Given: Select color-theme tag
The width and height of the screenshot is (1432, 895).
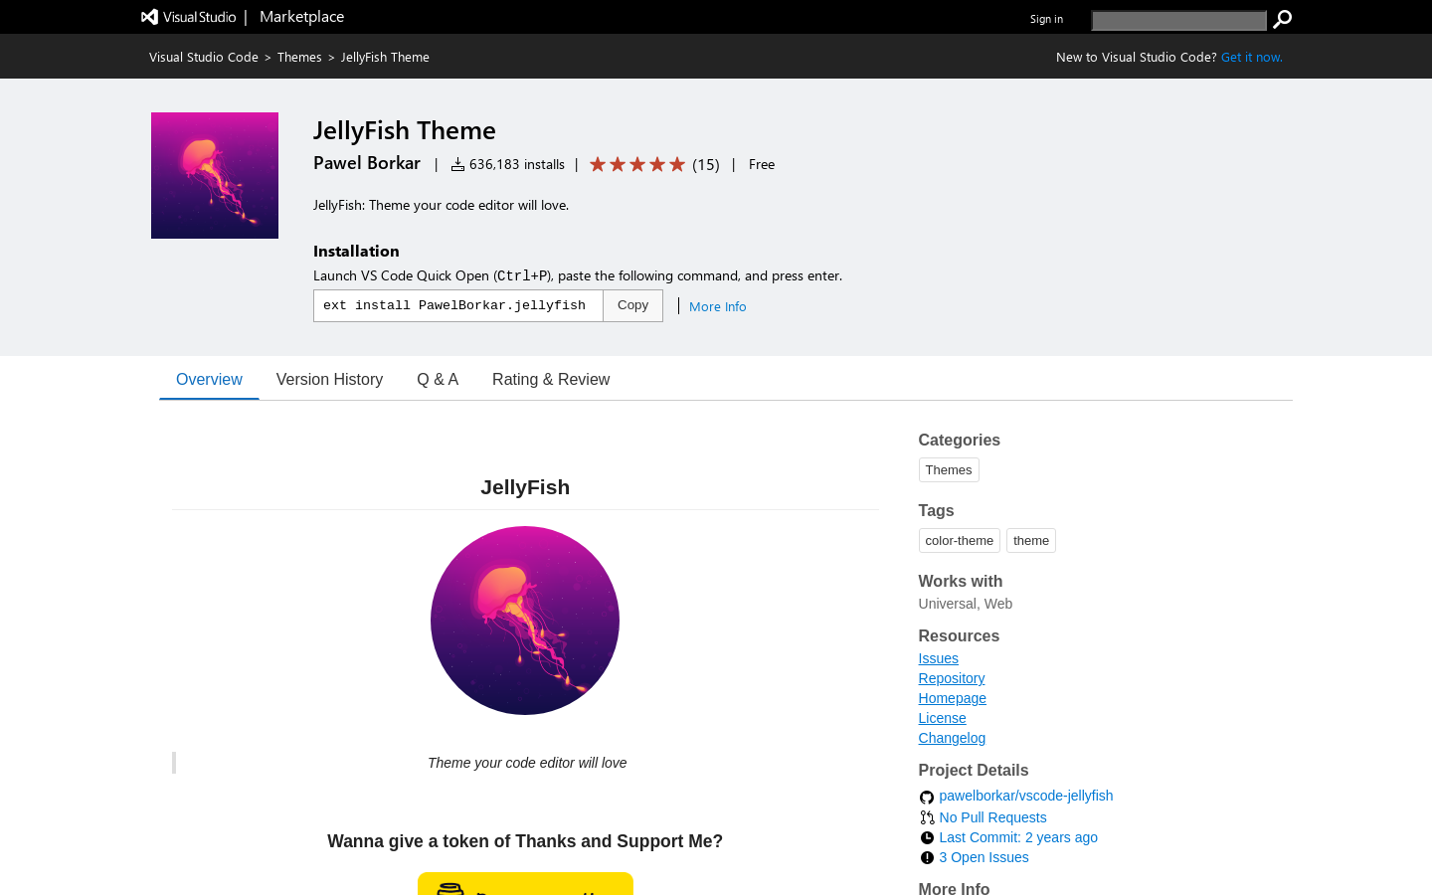Looking at the screenshot, I should (x=959, y=540).
